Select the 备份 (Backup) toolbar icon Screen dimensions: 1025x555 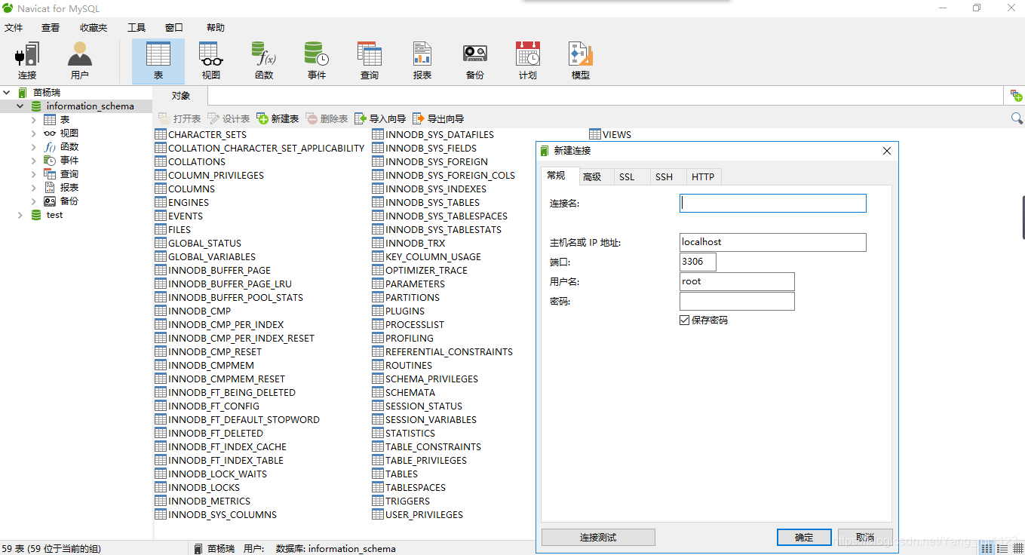[x=475, y=61]
